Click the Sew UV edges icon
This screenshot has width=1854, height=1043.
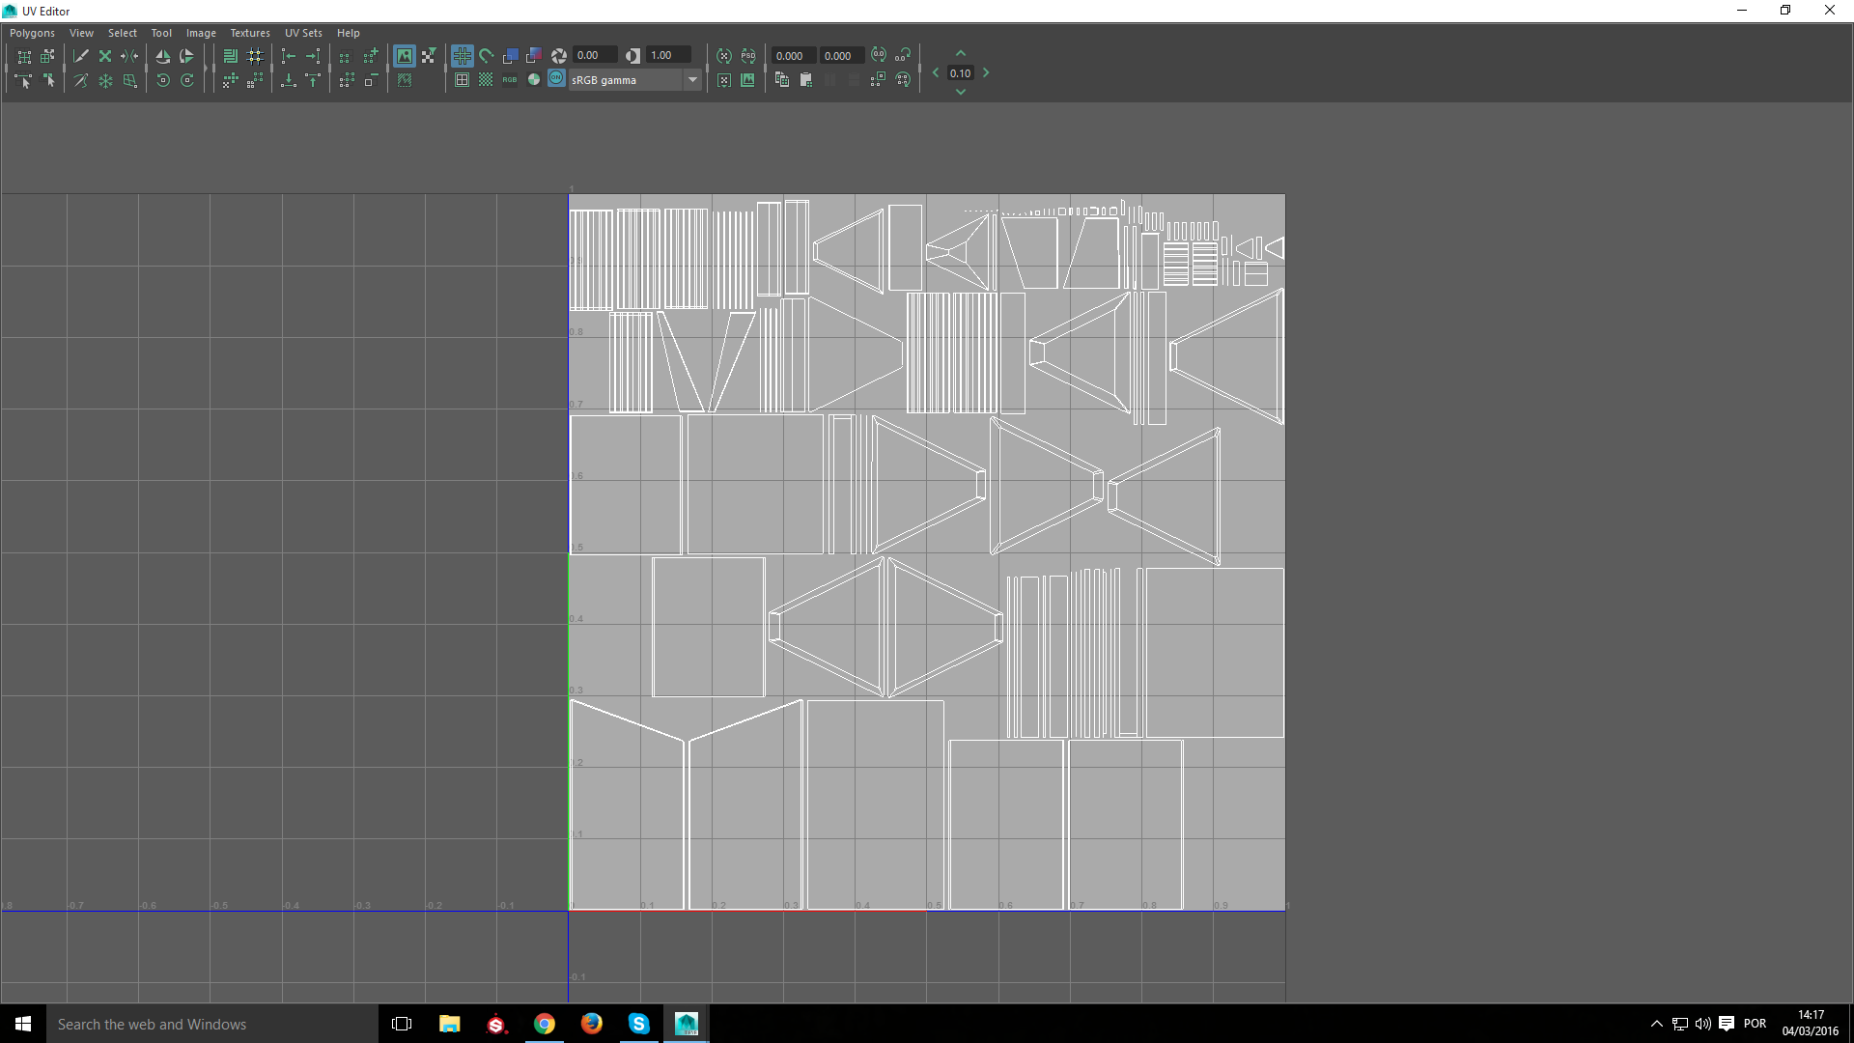[129, 56]
